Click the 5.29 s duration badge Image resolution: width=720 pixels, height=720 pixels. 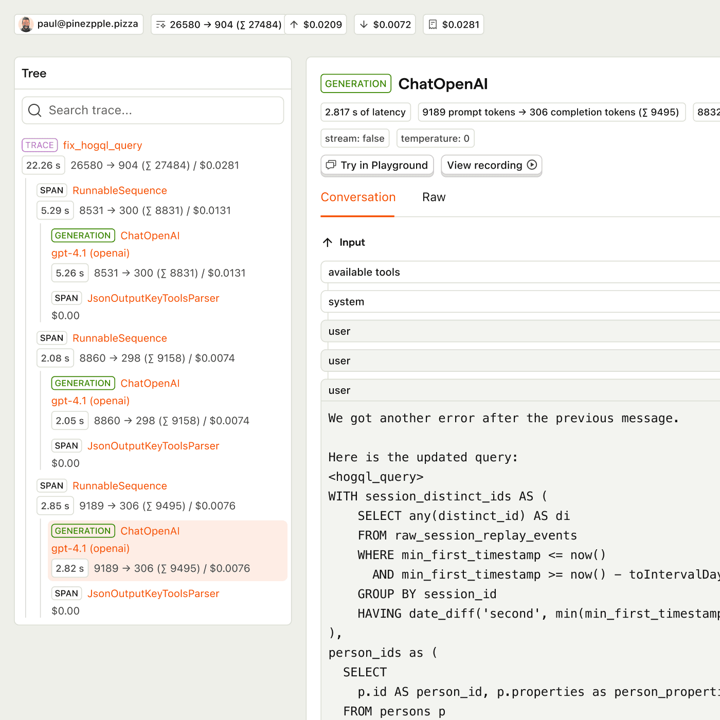click(55, 211)
